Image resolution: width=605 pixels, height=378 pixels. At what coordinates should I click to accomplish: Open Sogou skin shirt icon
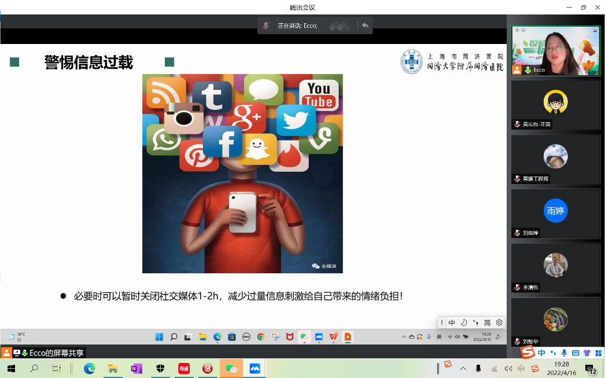pyautogui.click(x=586, y=353)
